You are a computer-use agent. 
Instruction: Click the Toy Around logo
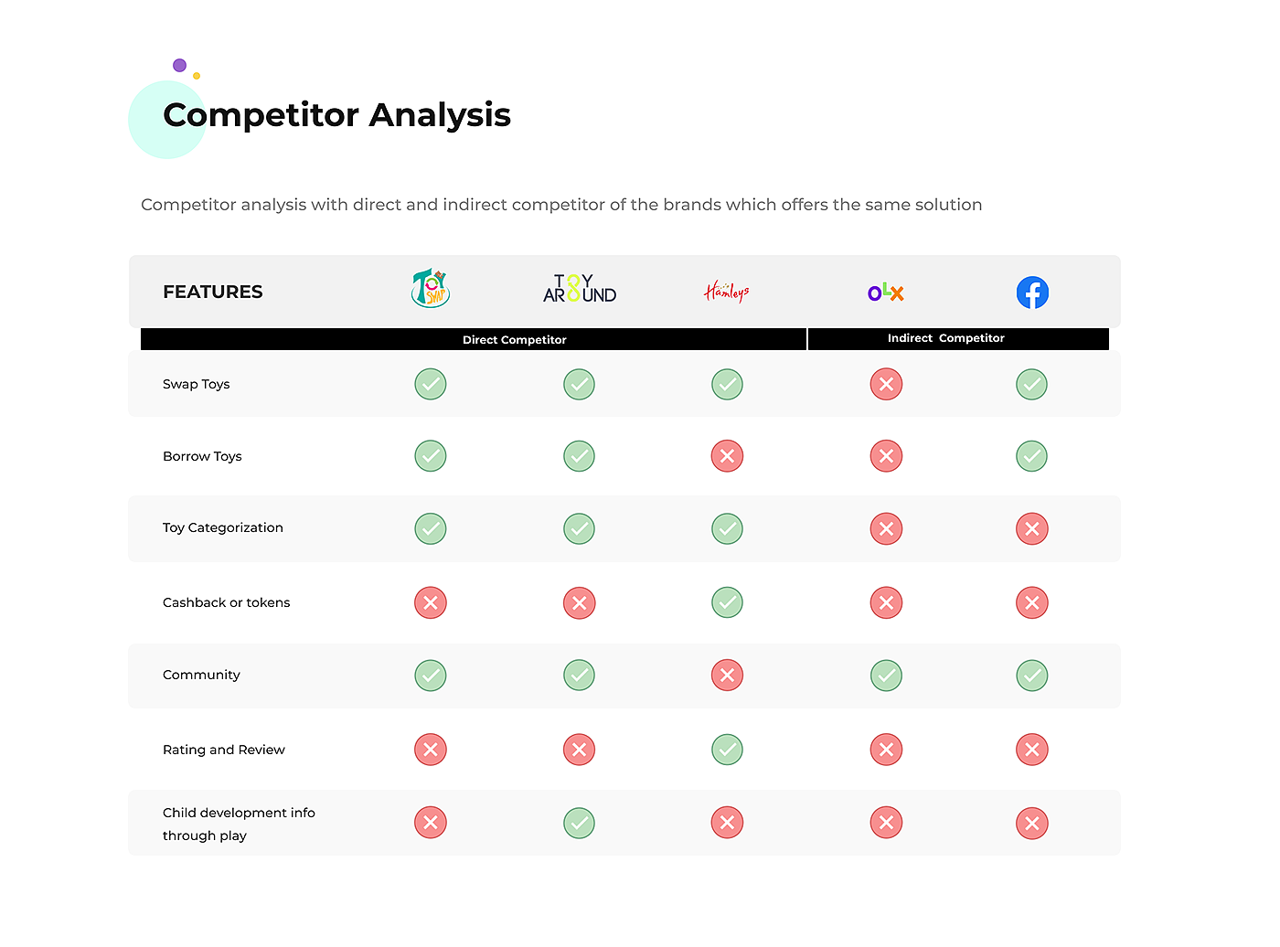click(579, 289)
